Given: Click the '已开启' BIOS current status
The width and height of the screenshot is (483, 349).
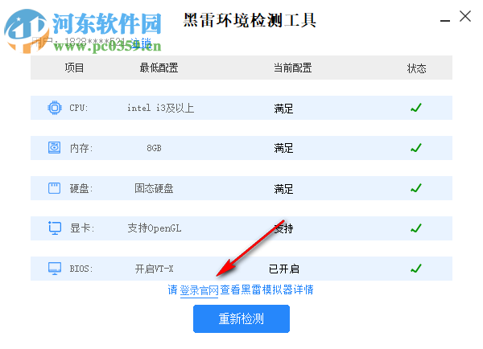Looking at the screenshot, I should tap(284, 269).
